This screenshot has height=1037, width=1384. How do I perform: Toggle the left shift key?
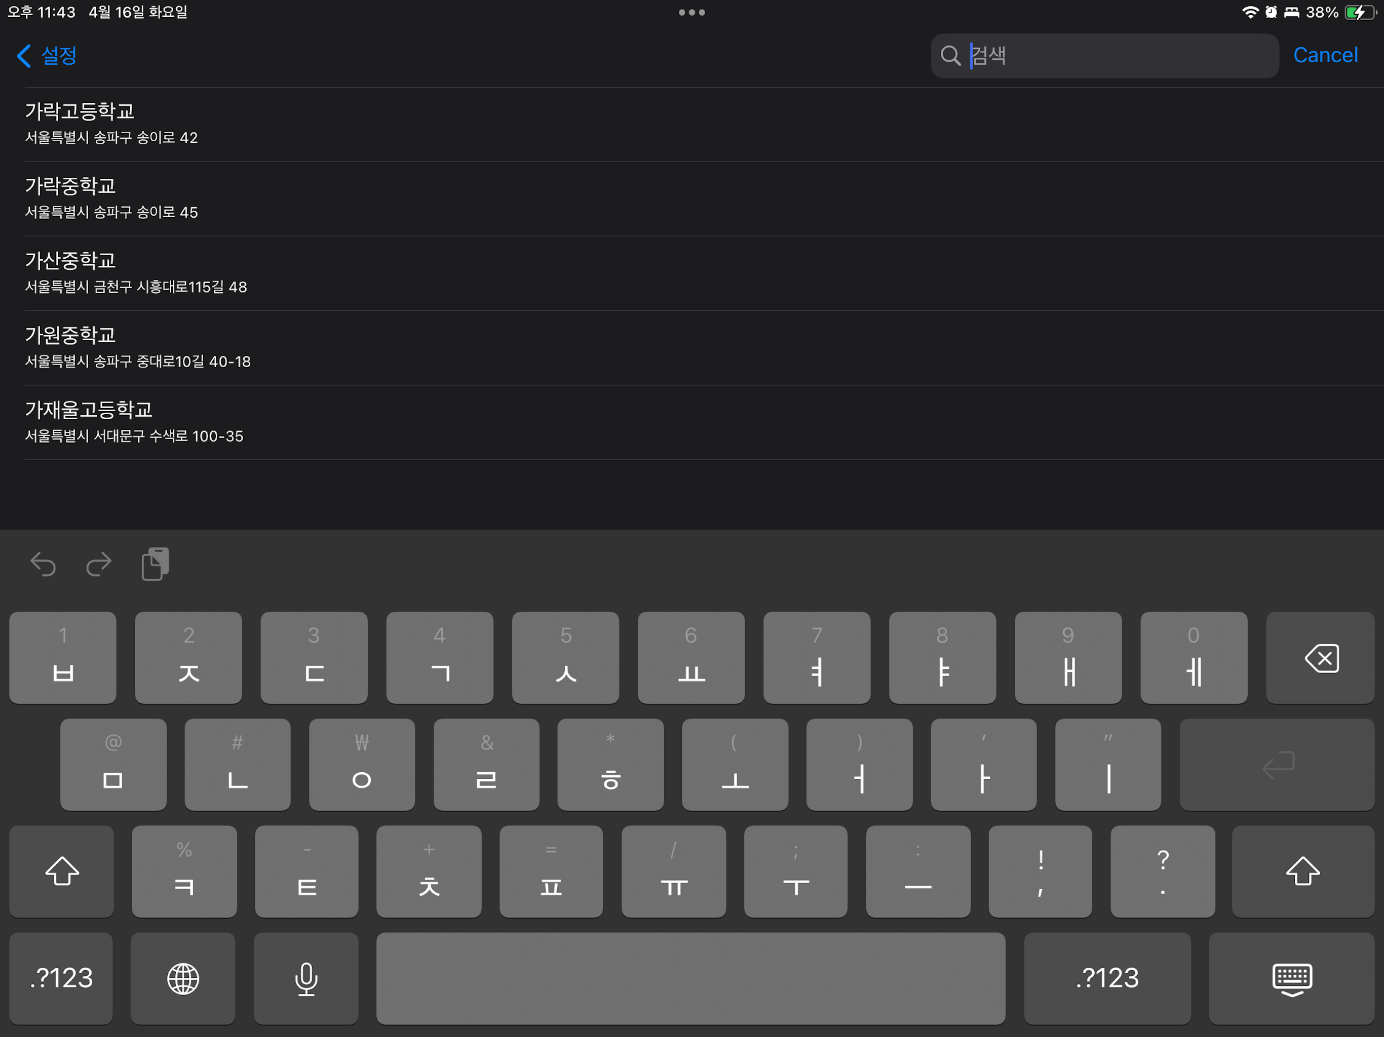pos(62,871)
